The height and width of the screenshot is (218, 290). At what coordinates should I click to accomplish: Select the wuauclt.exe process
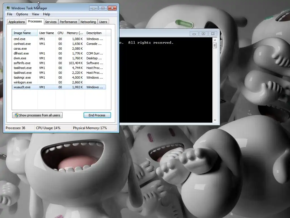(59, 87)
